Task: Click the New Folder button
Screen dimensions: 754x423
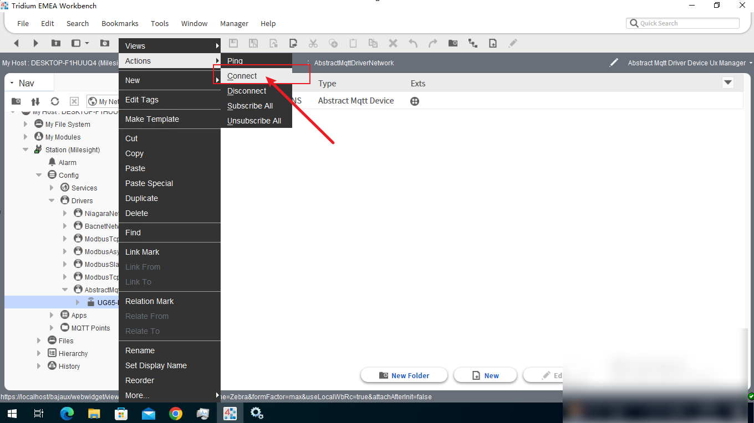Action: [404, 375]
